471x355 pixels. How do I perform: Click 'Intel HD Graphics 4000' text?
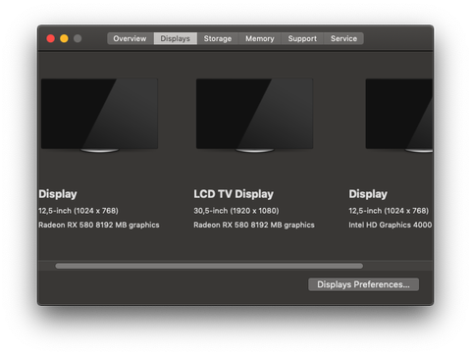point(391,225)
